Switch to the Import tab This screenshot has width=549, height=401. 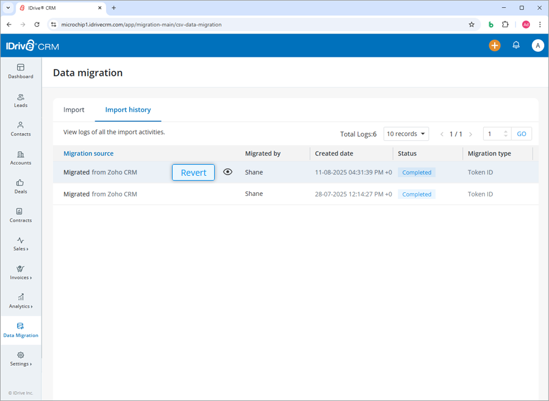pyautogui.click(x=74, y=110)
